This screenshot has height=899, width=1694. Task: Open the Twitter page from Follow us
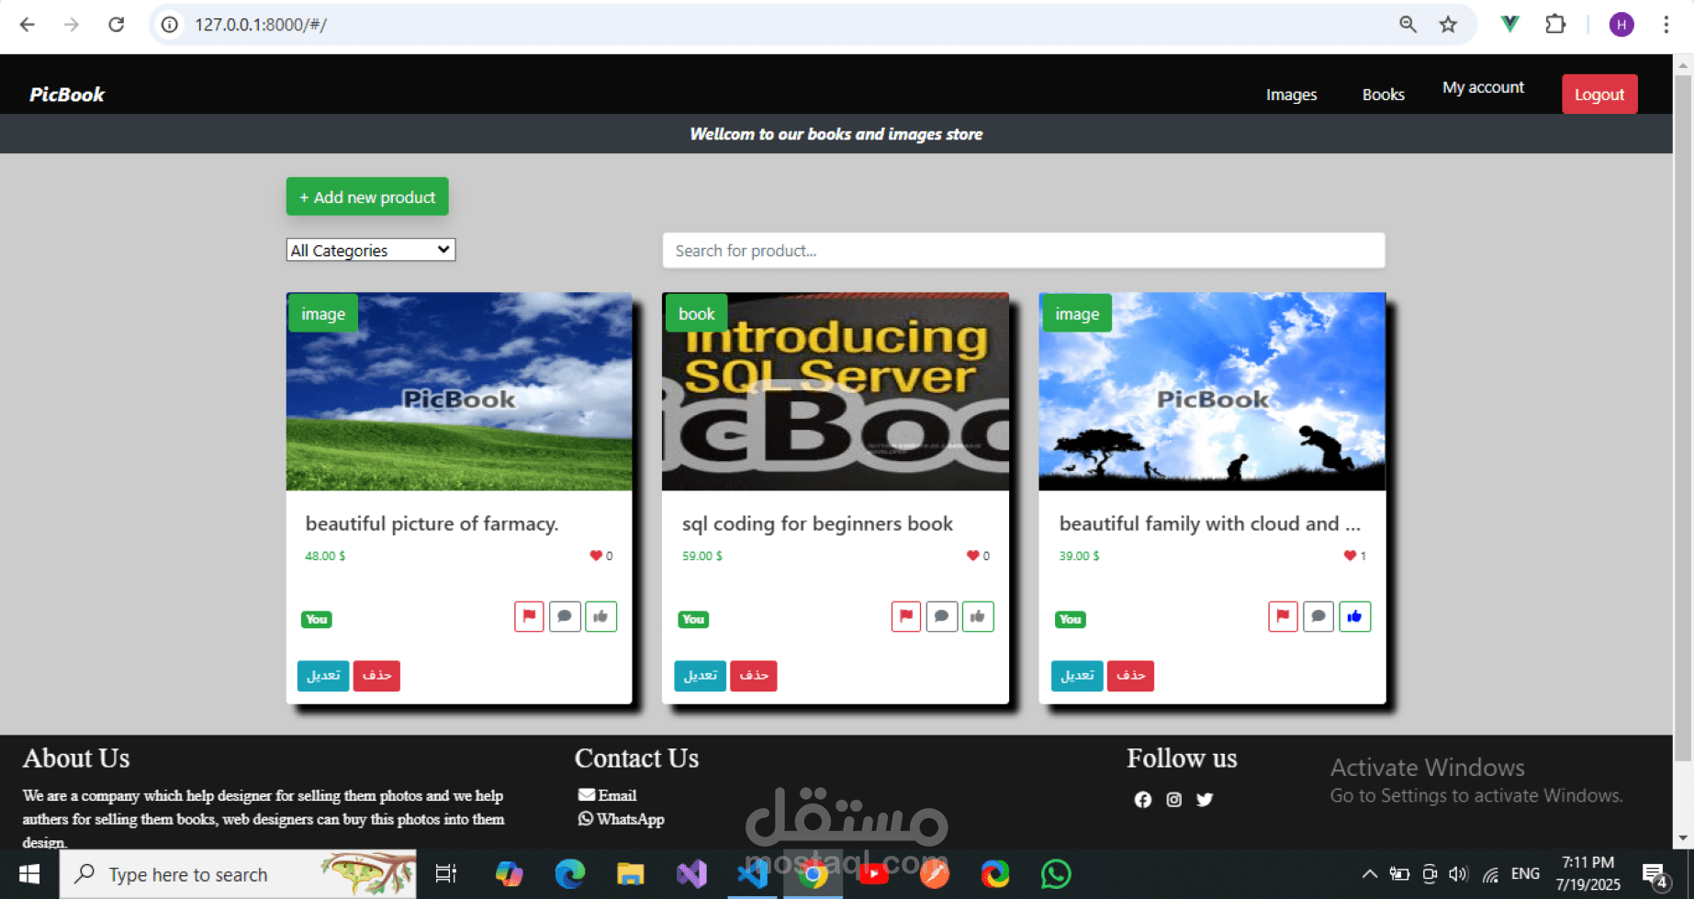click(x=1205, y=800)
